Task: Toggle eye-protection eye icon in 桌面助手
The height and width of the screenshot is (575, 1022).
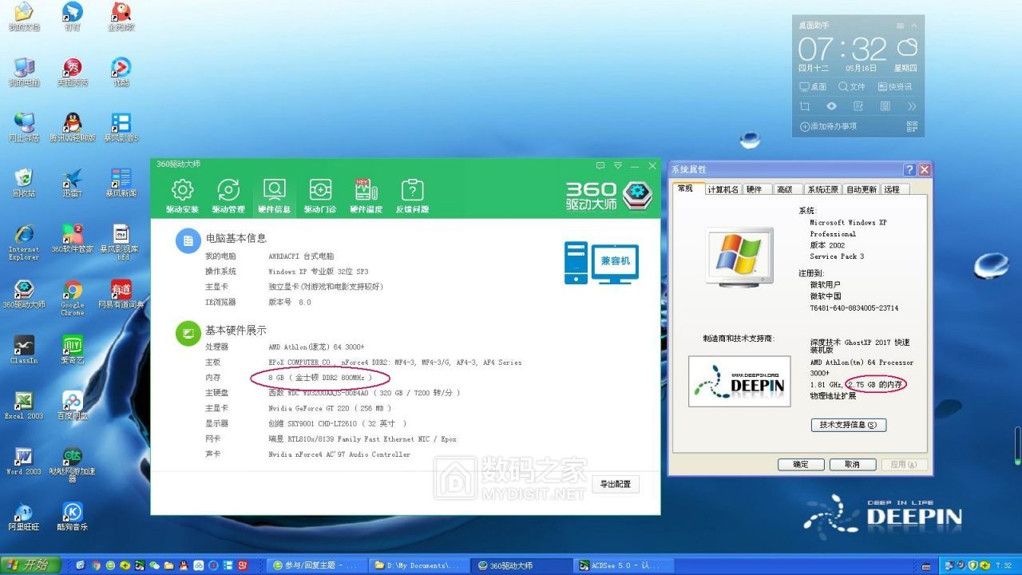Action: (831, 106)
